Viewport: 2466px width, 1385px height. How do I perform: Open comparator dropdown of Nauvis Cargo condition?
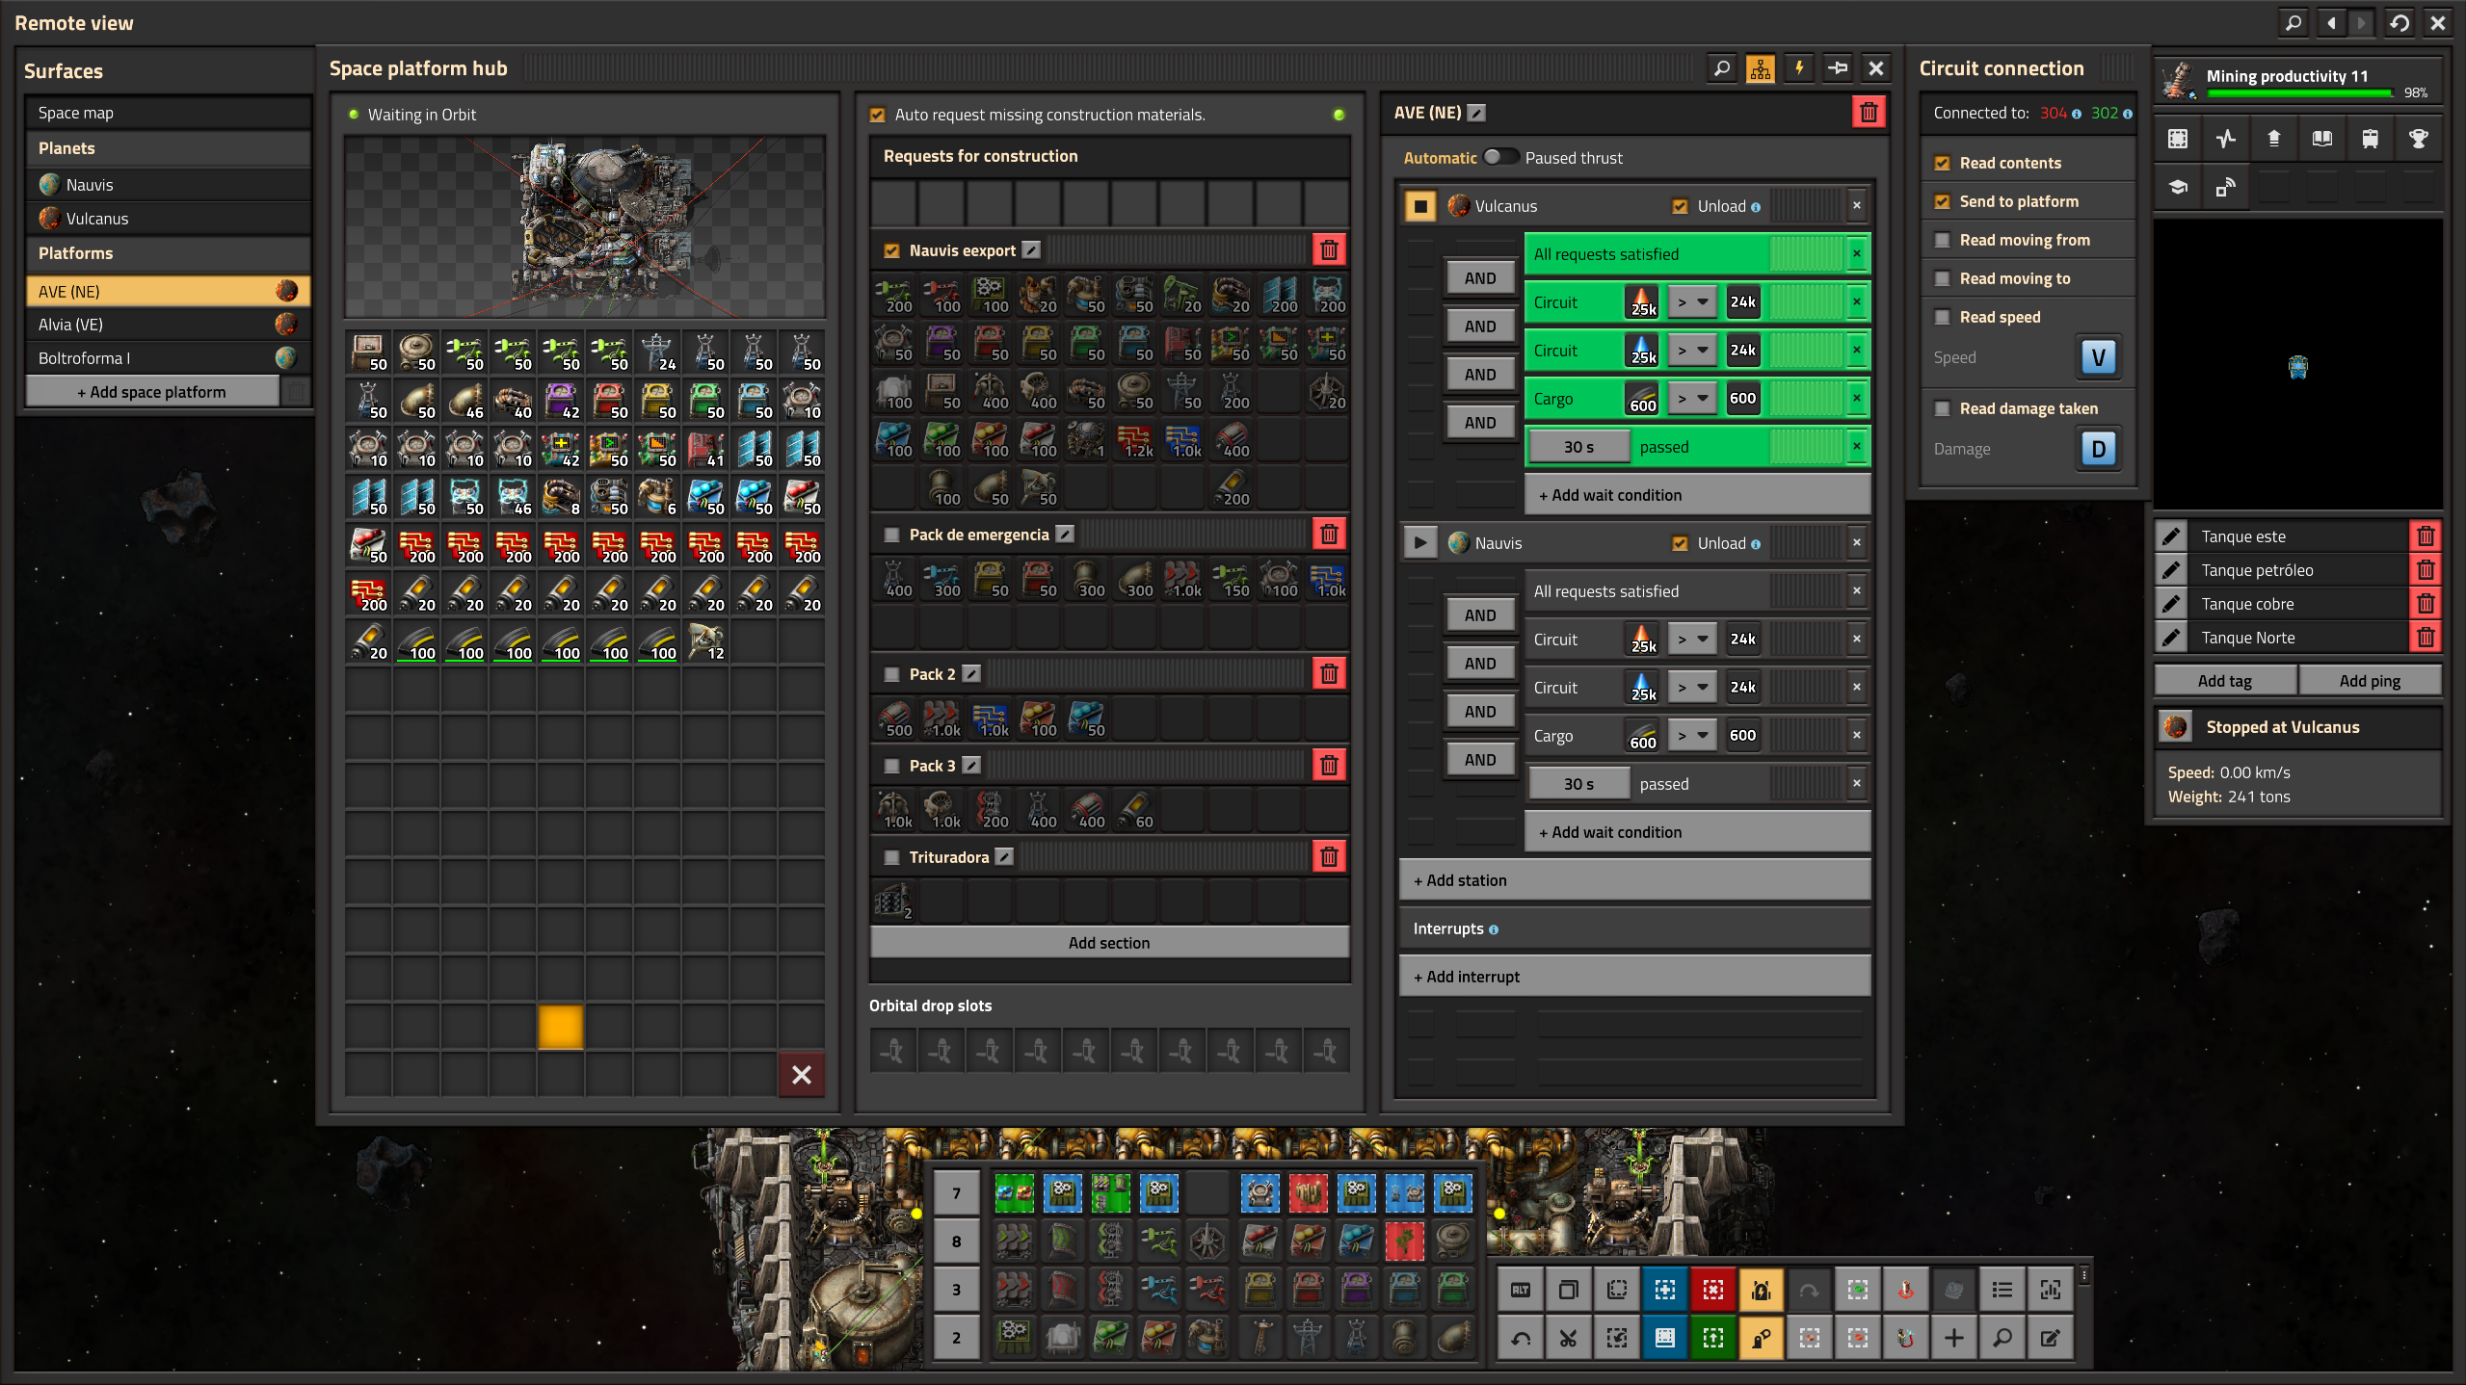(1691, 736)
